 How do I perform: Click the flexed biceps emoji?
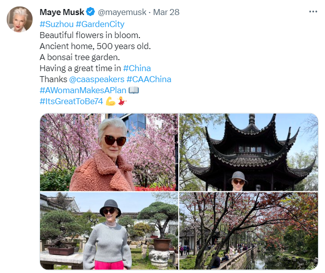tap(111, 101)
